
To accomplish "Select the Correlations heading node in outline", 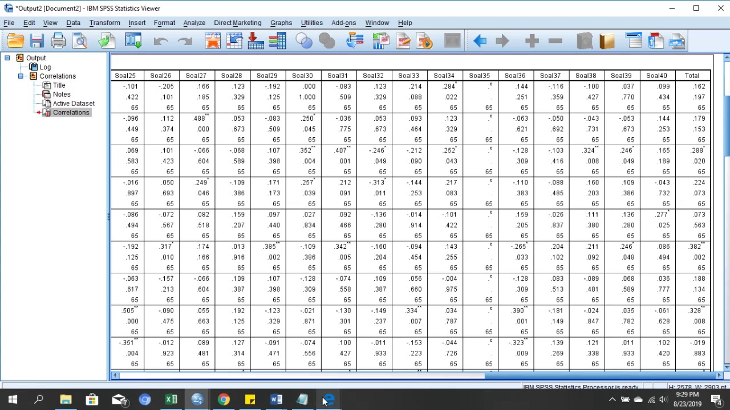I will click(58, 76).
